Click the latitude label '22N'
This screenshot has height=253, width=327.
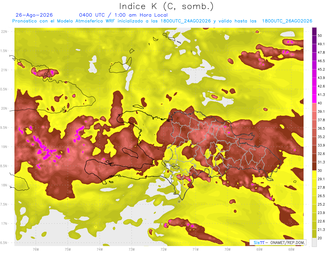[x=4, y=31]
